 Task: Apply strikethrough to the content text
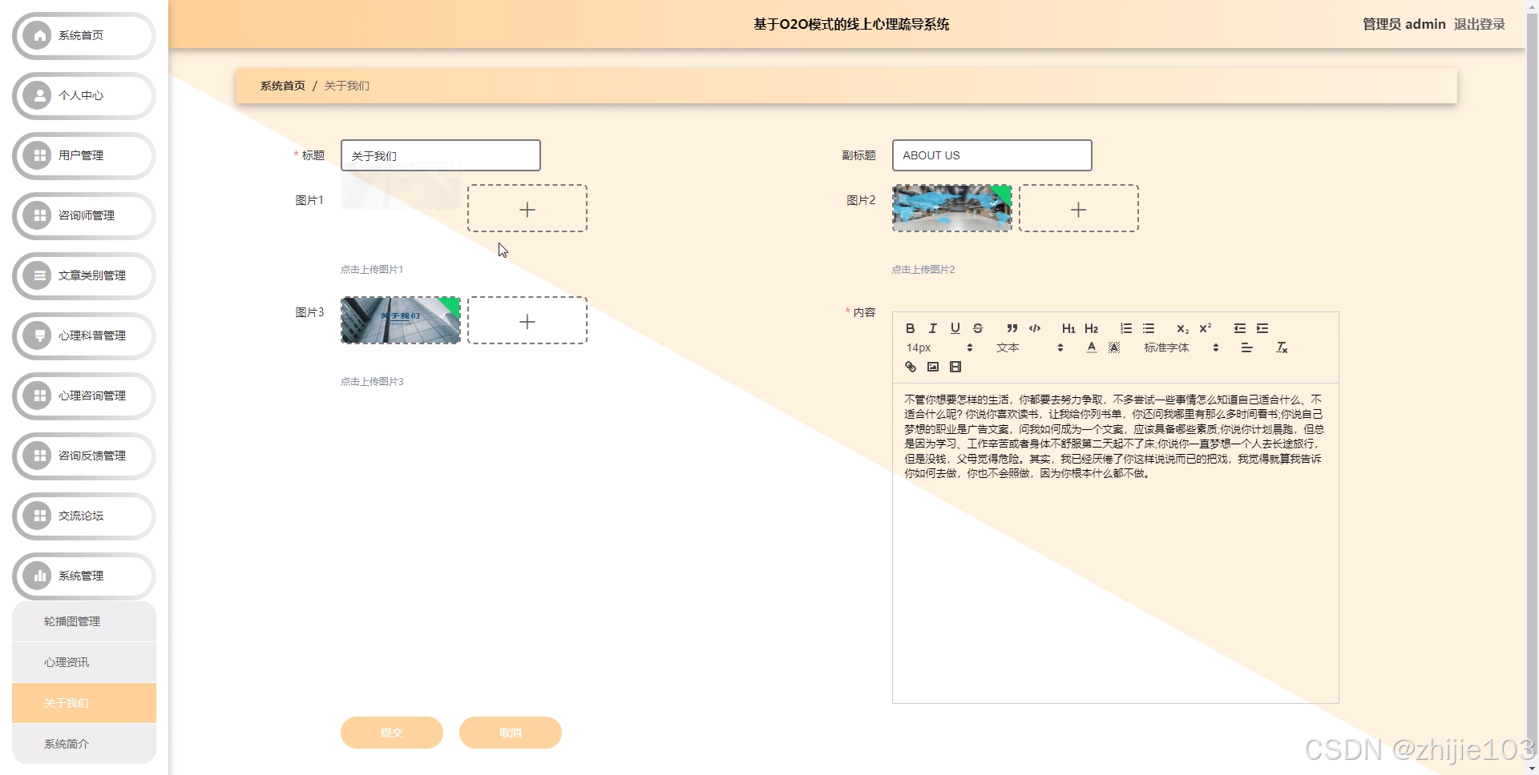coord(977,328)
